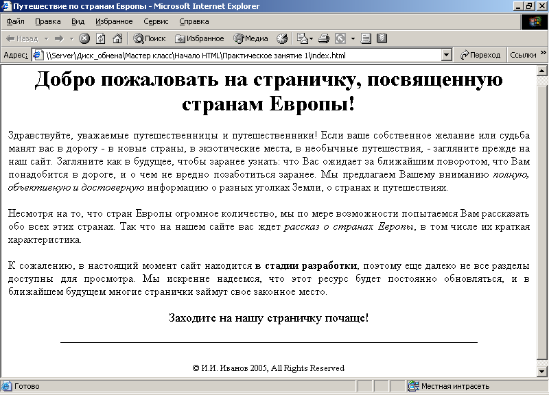Click the bold text 'в стадии разработки'

306,265
